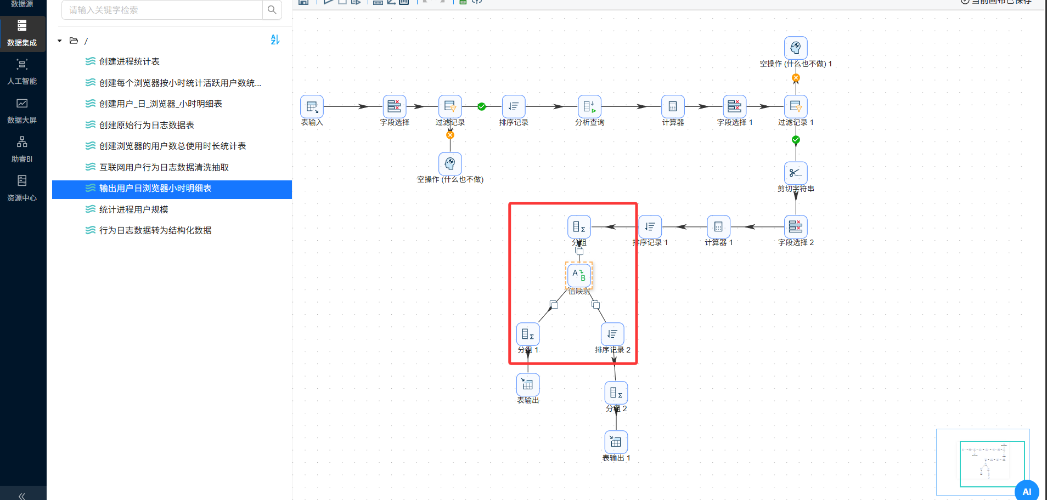Open the 人工智能 sidebar section
Image resolution: width=1047 pixels, height=500 pixels.
pyautogui.click(x=22, y=72)
